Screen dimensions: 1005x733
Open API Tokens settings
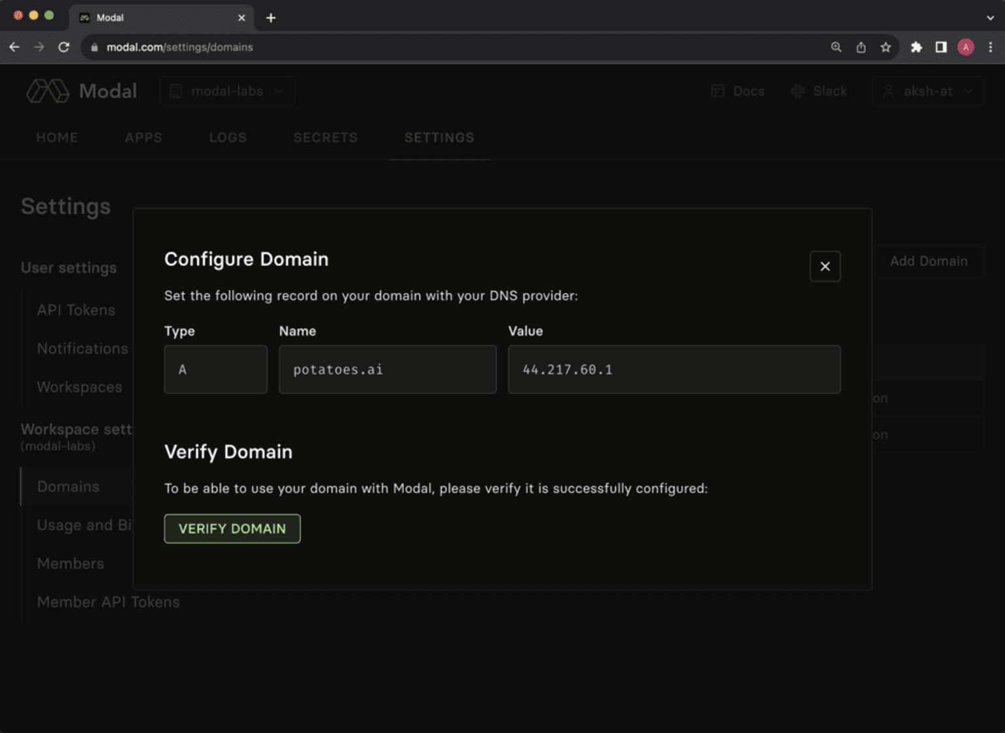[76, 310]
